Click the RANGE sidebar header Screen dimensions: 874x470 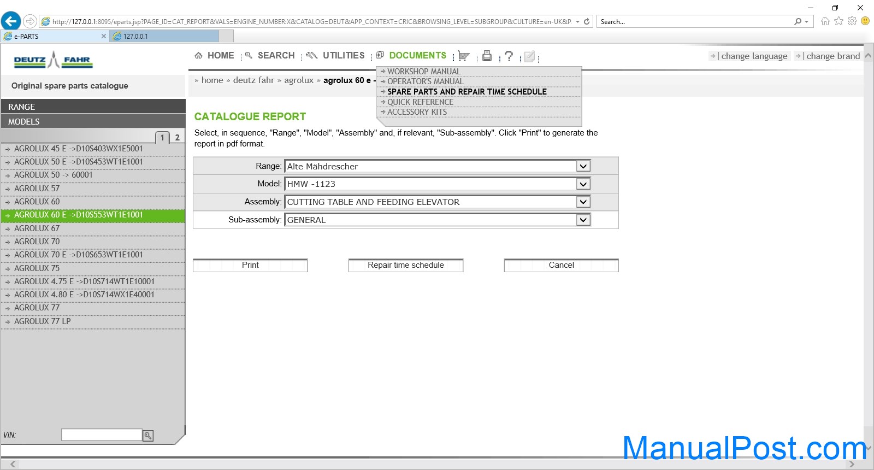click(x=93, y=107)
